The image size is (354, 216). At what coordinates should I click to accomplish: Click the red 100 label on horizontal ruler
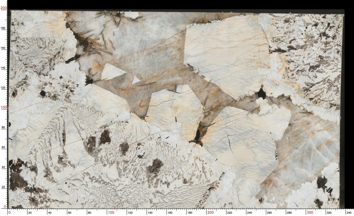111,212
